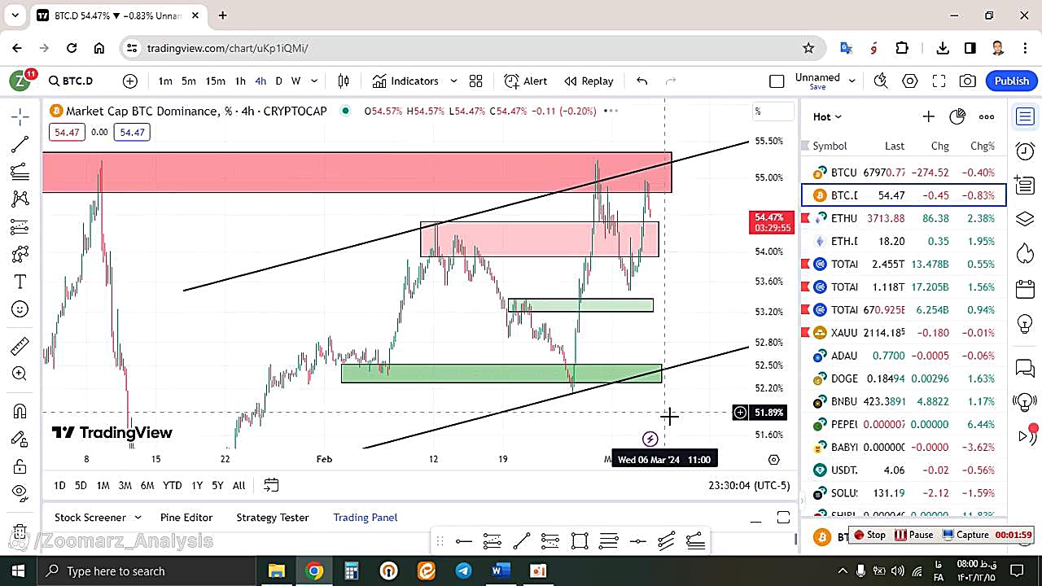Select the text annotation tool
This screenshot has width=1042, height=586.
[x=20, y=282]
